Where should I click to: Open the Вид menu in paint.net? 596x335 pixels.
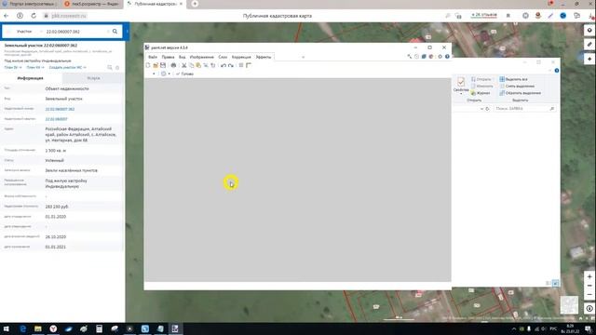tap(183, 57)
